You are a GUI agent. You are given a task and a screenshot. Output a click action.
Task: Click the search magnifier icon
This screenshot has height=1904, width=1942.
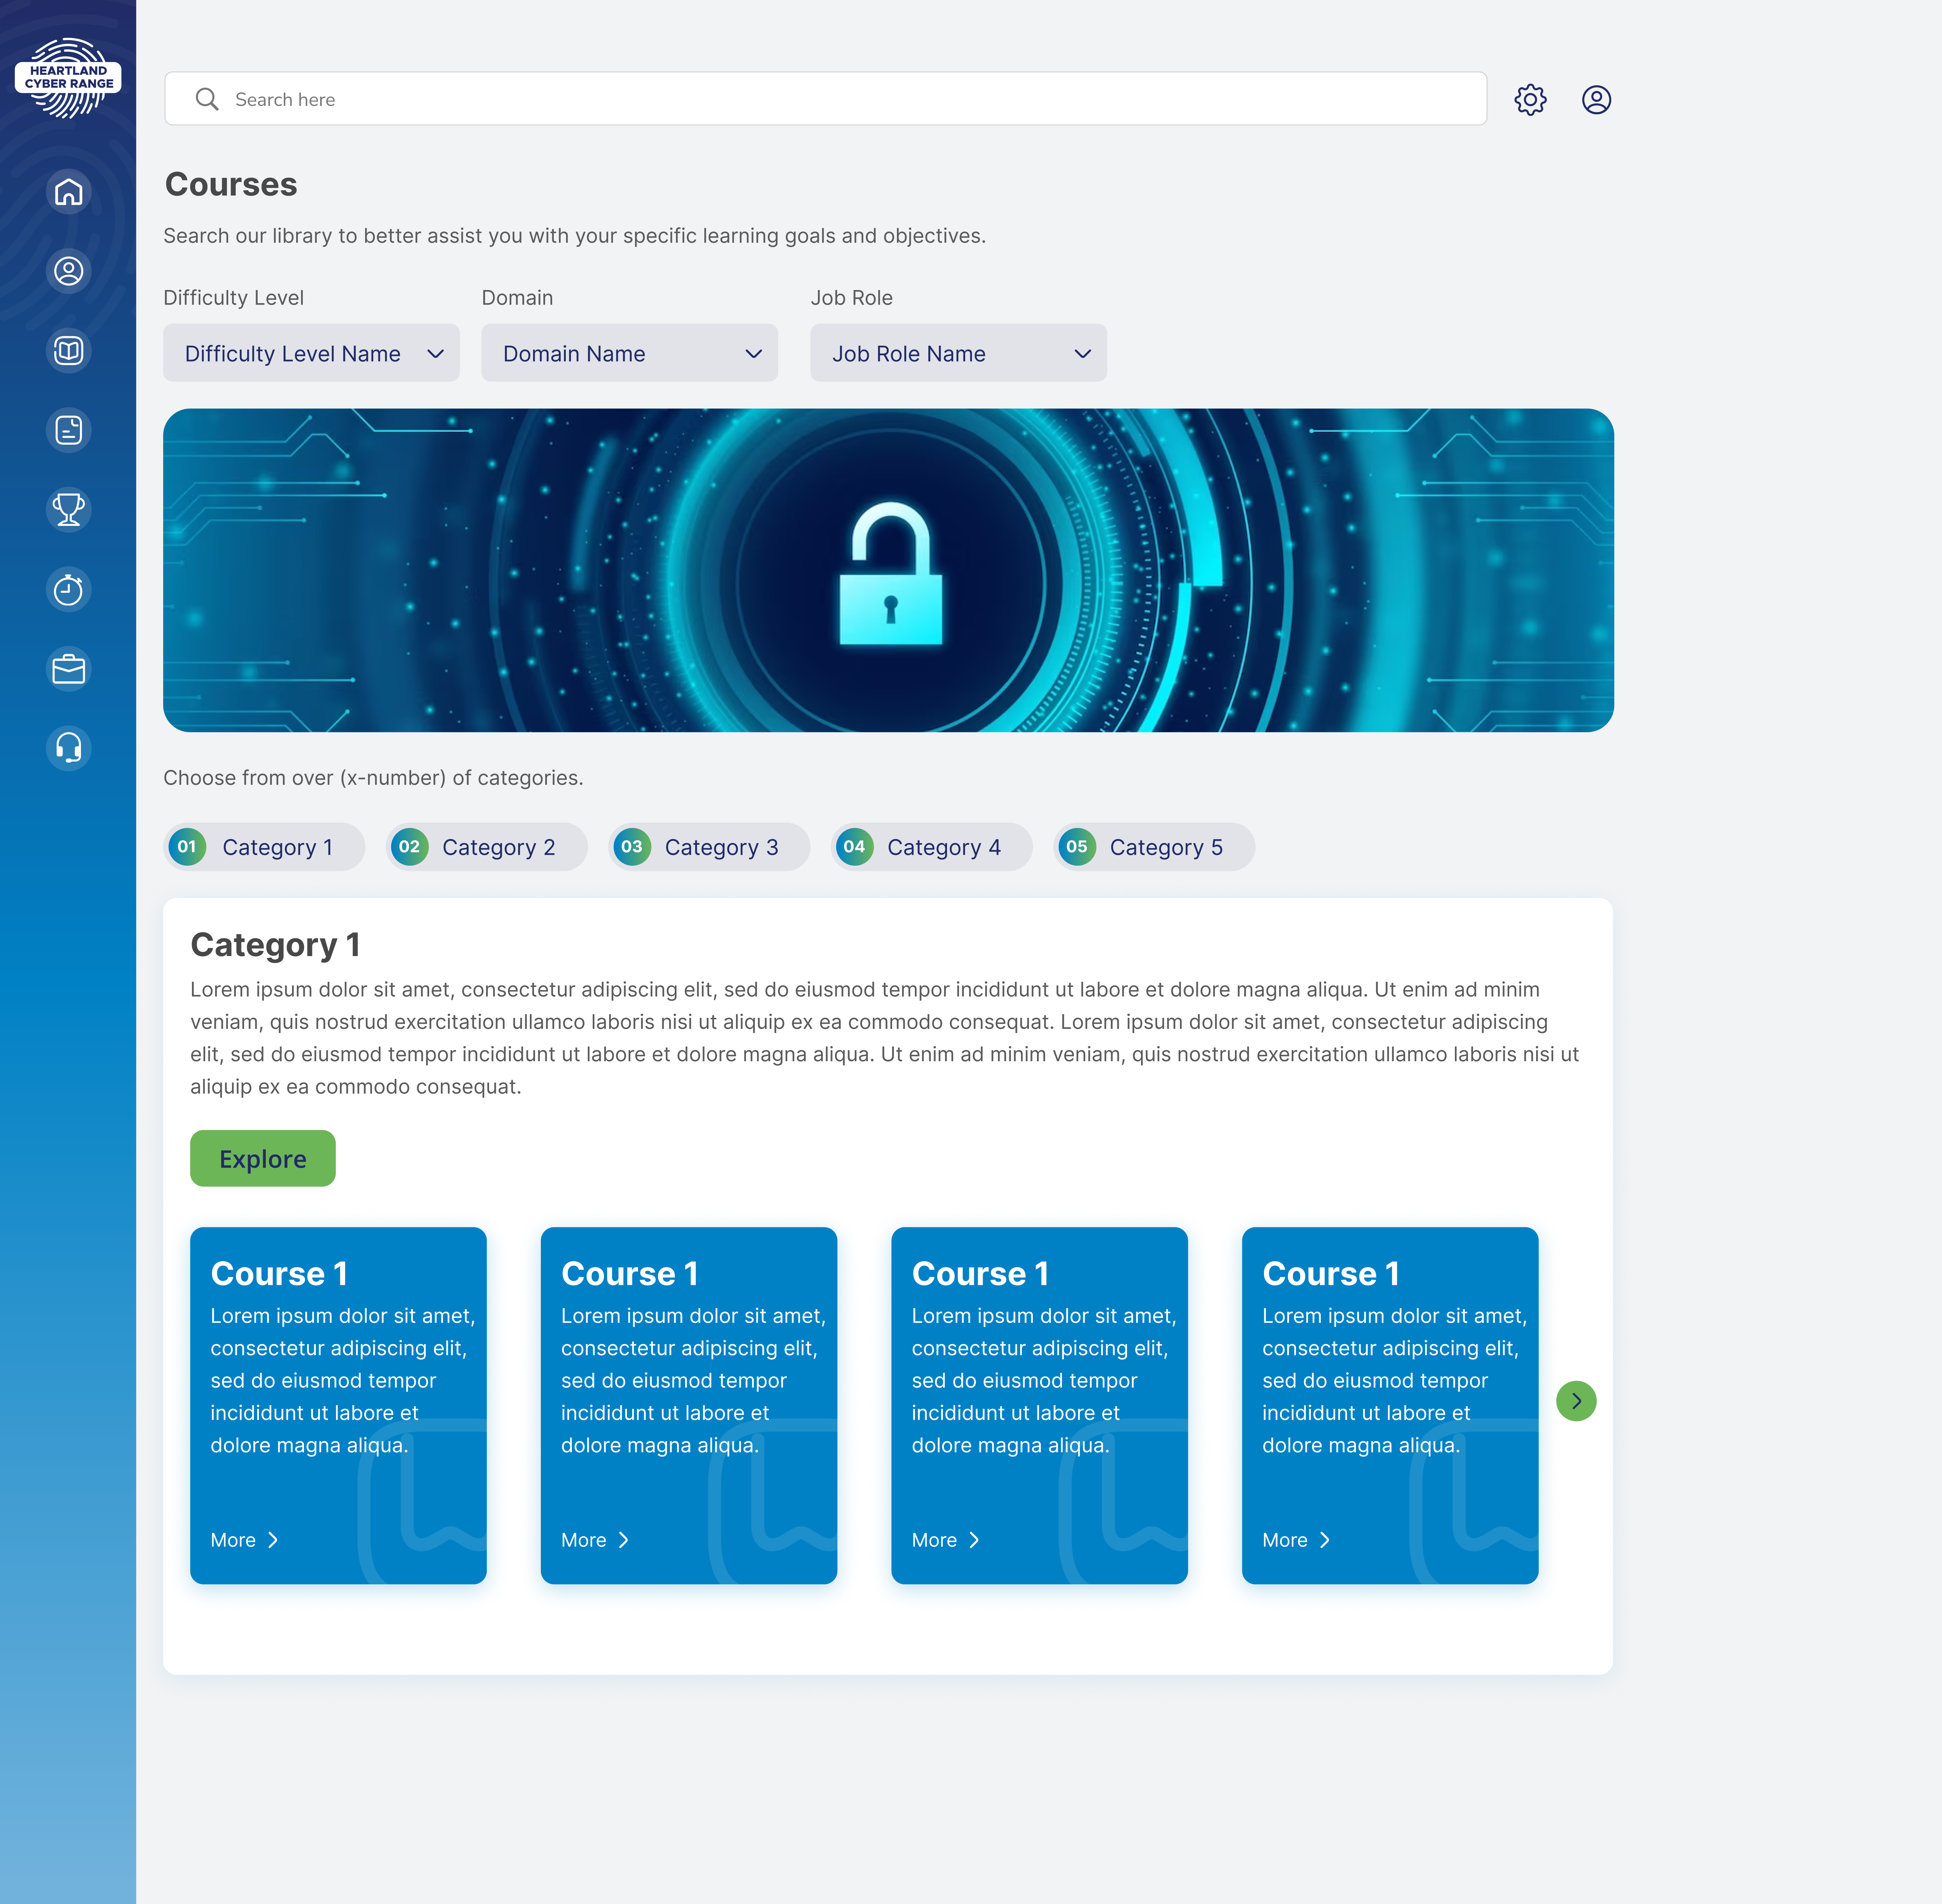coord(207,99)
